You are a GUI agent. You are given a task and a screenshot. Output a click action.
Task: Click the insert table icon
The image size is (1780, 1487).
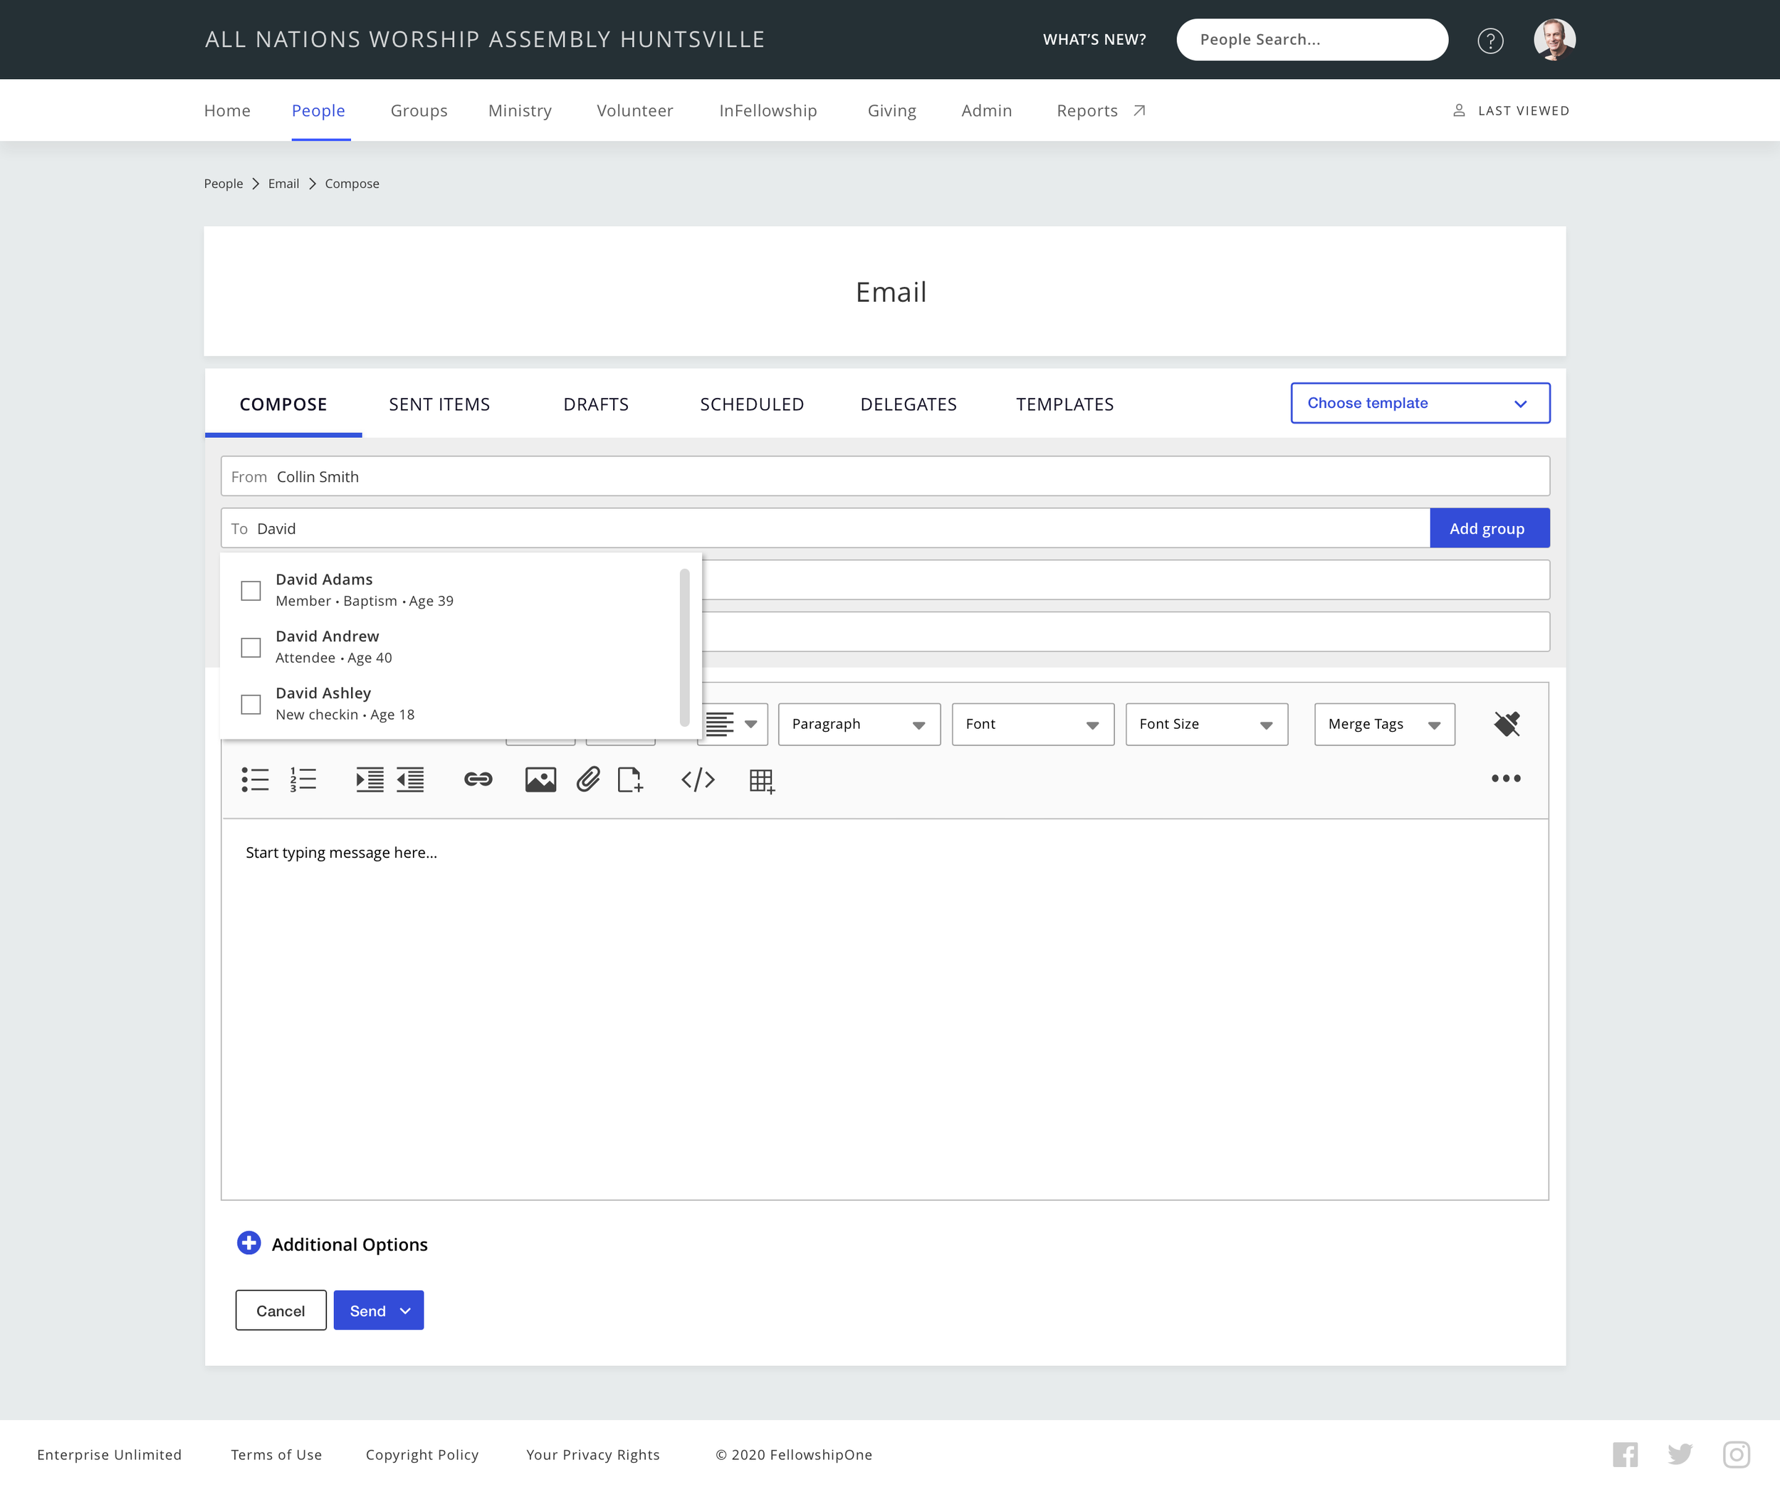click(761, 780)
